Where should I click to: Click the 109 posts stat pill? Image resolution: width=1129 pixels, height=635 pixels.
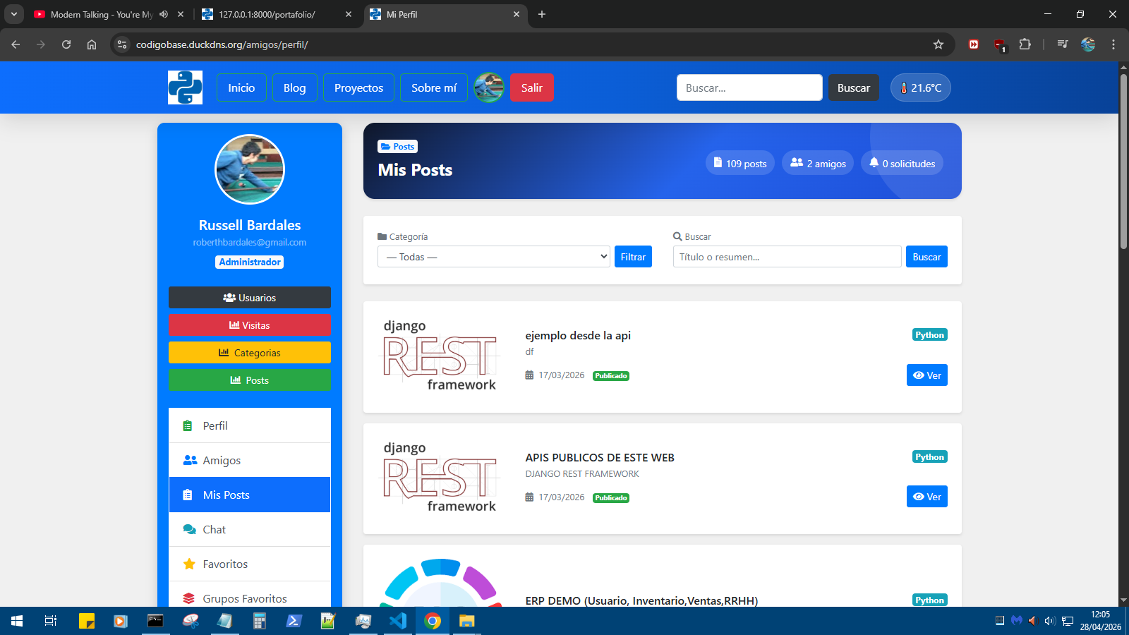pos(740,163)
